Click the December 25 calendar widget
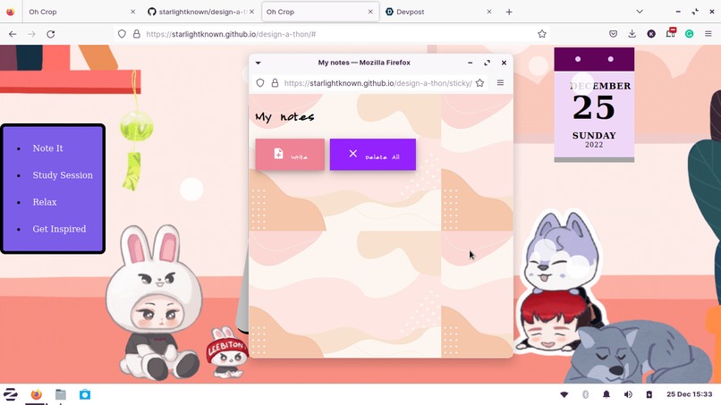This screenshot has width=721, height=405. click(x=594, y=105)
